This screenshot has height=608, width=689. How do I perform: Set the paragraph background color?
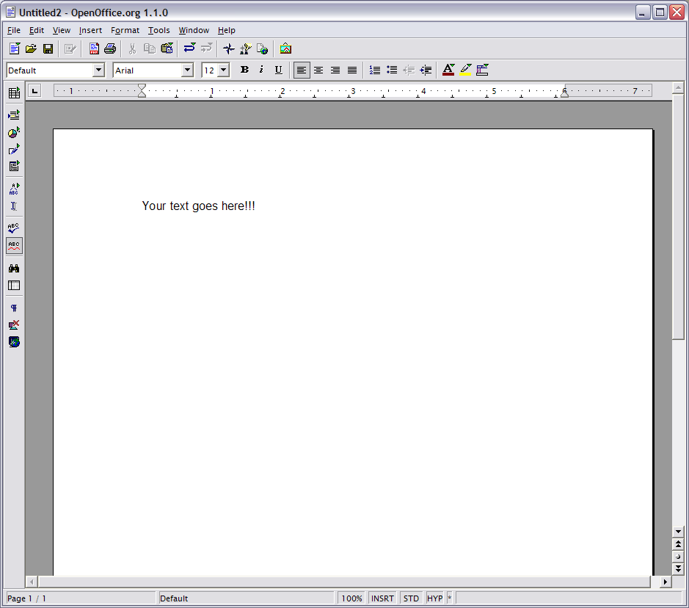coord(482,70)
